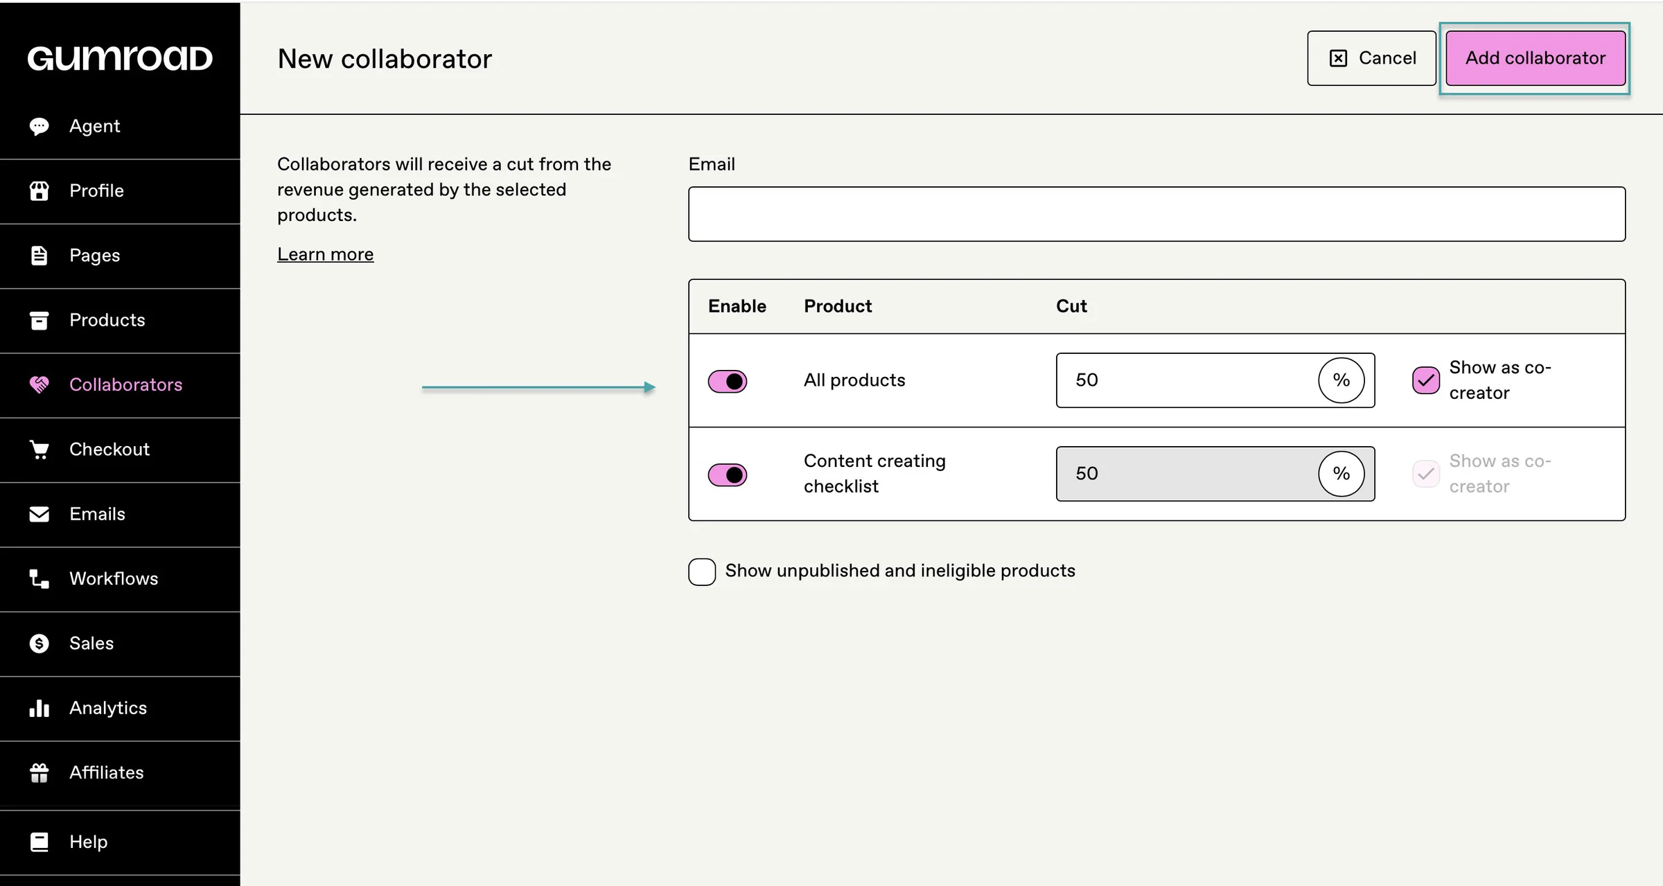Follow the Learn more link
Image resolution: width=1663 pixels, height=886 pixels.
tap(325, 254)
